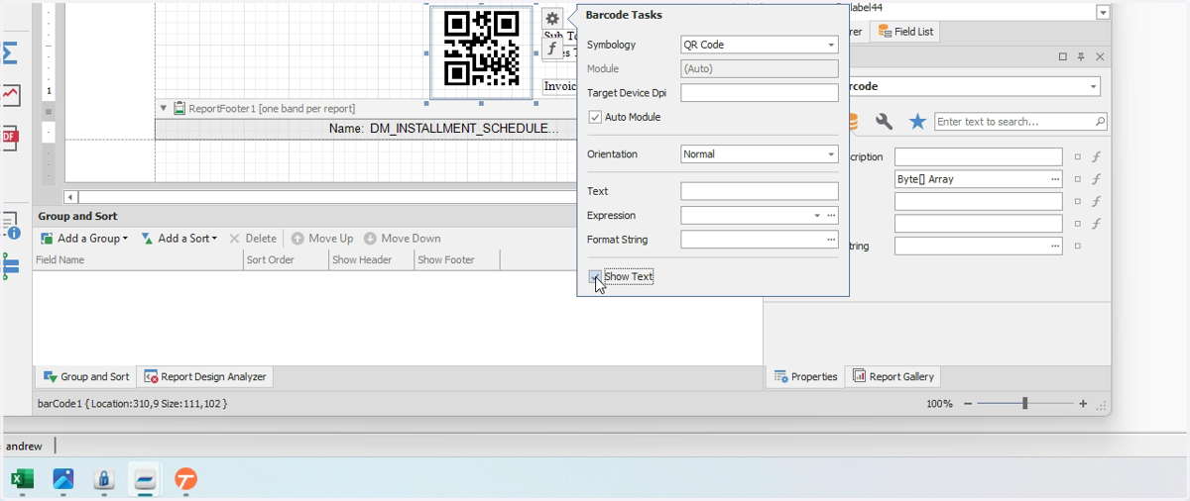The height and width of the screenshot is (501, 1190).
Task: Toggle the Show Text checkbox
Action: pyautogui.click(x=595, y=276)
